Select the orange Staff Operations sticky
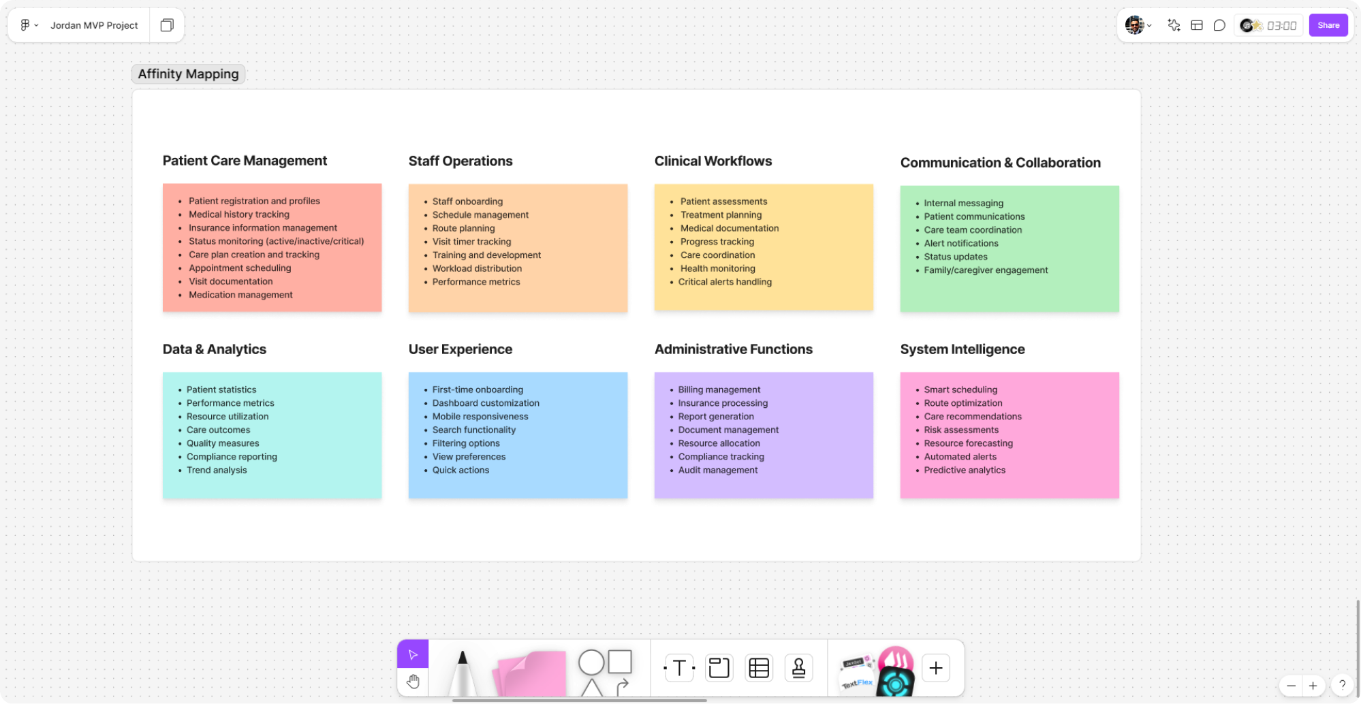Viewport: 1361px width, 704px height. [x=518, y=248]
